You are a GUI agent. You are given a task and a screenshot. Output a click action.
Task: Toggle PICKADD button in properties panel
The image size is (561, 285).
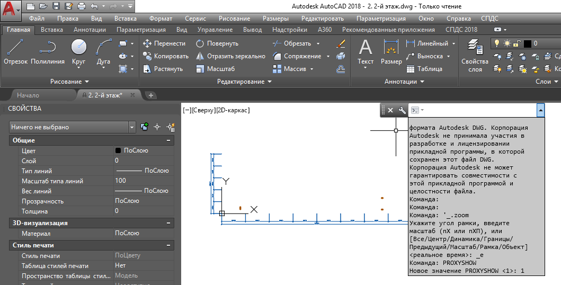[144, 127]
